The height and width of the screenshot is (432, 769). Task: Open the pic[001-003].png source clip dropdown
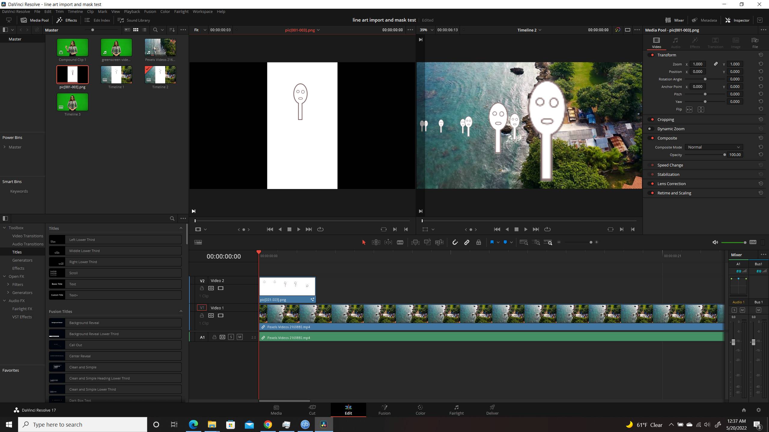(302, 30)
